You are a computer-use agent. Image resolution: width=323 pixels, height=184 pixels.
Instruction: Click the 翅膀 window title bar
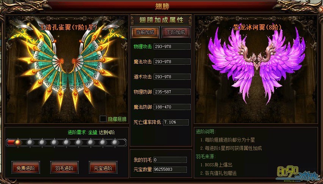(162, 6)
